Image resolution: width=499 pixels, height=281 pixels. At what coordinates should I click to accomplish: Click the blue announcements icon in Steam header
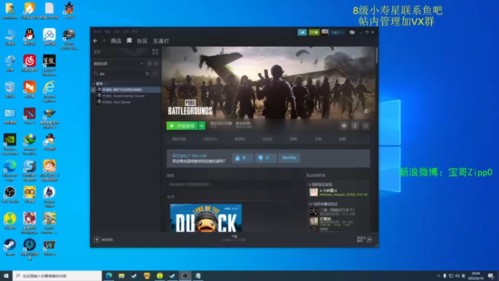click(302, 32)
